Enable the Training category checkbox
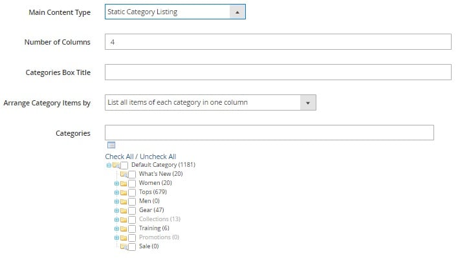Image resolution: width=460 pixels, height=258 pixels. click(132, 229)
